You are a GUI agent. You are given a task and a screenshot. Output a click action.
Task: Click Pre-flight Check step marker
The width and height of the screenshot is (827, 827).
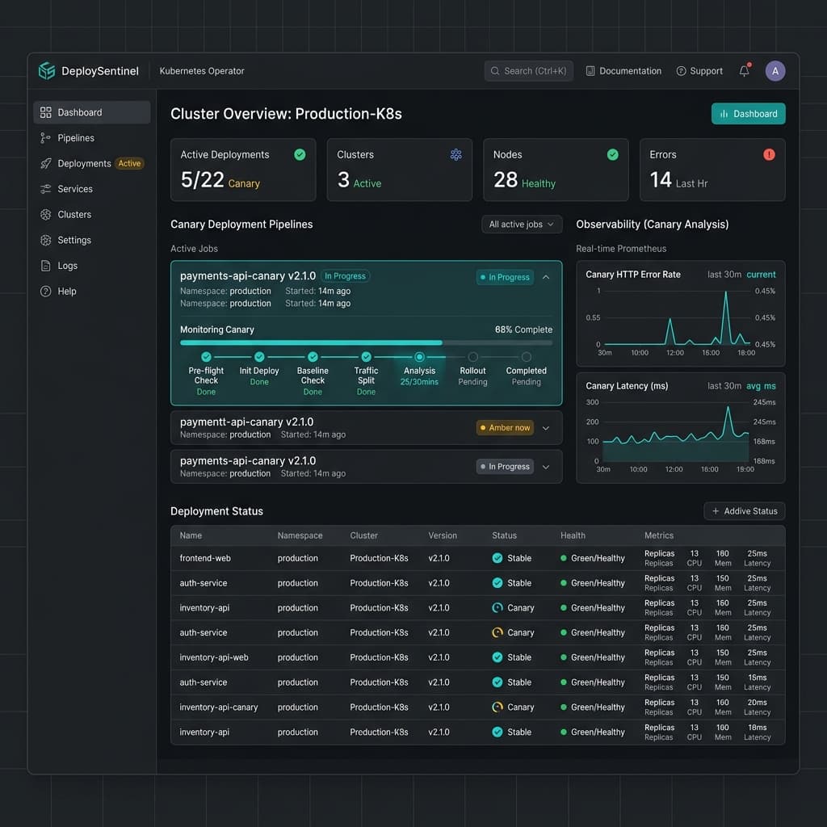pyautogui.click(x=206, y=357)
